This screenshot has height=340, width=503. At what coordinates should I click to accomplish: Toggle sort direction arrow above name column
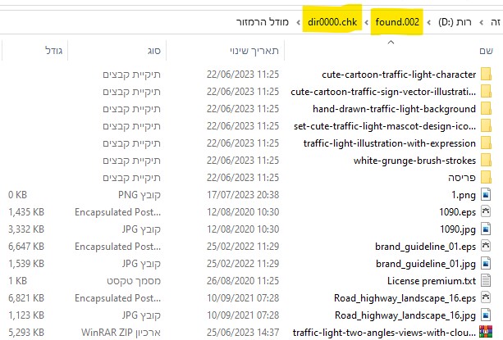coord(391,42)
